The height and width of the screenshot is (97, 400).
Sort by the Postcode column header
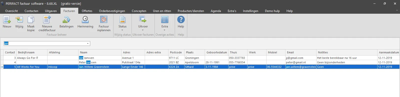(x=176, y=52)
